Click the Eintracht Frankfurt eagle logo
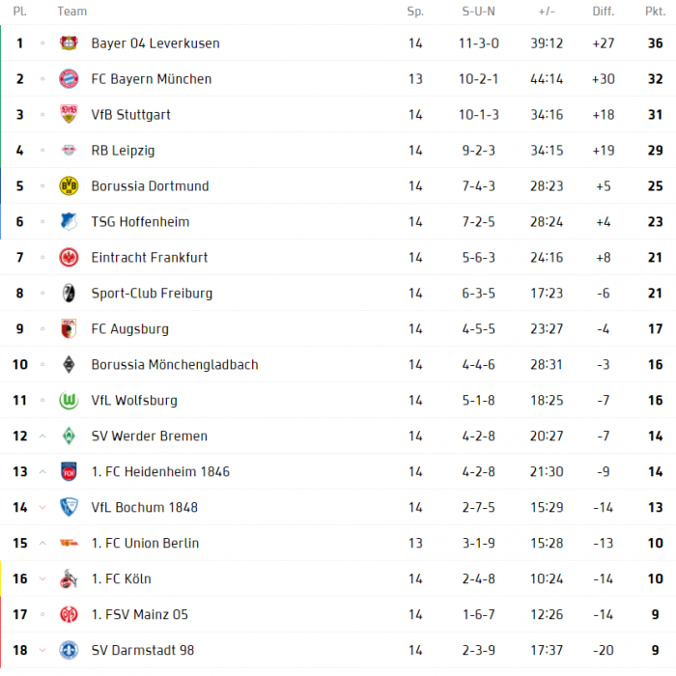The height and width of the screenshot is (676, 676). (69, 258)
